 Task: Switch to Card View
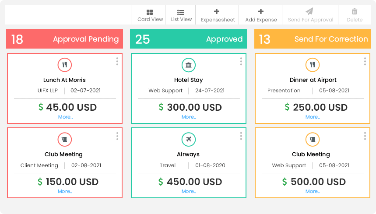coord(150,15)
